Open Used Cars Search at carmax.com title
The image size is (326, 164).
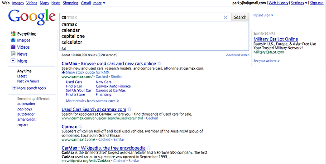(x=94, y=109)
